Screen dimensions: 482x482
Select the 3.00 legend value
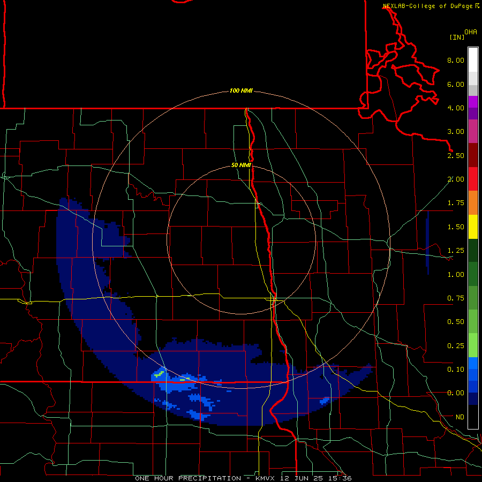click(455, 132)
